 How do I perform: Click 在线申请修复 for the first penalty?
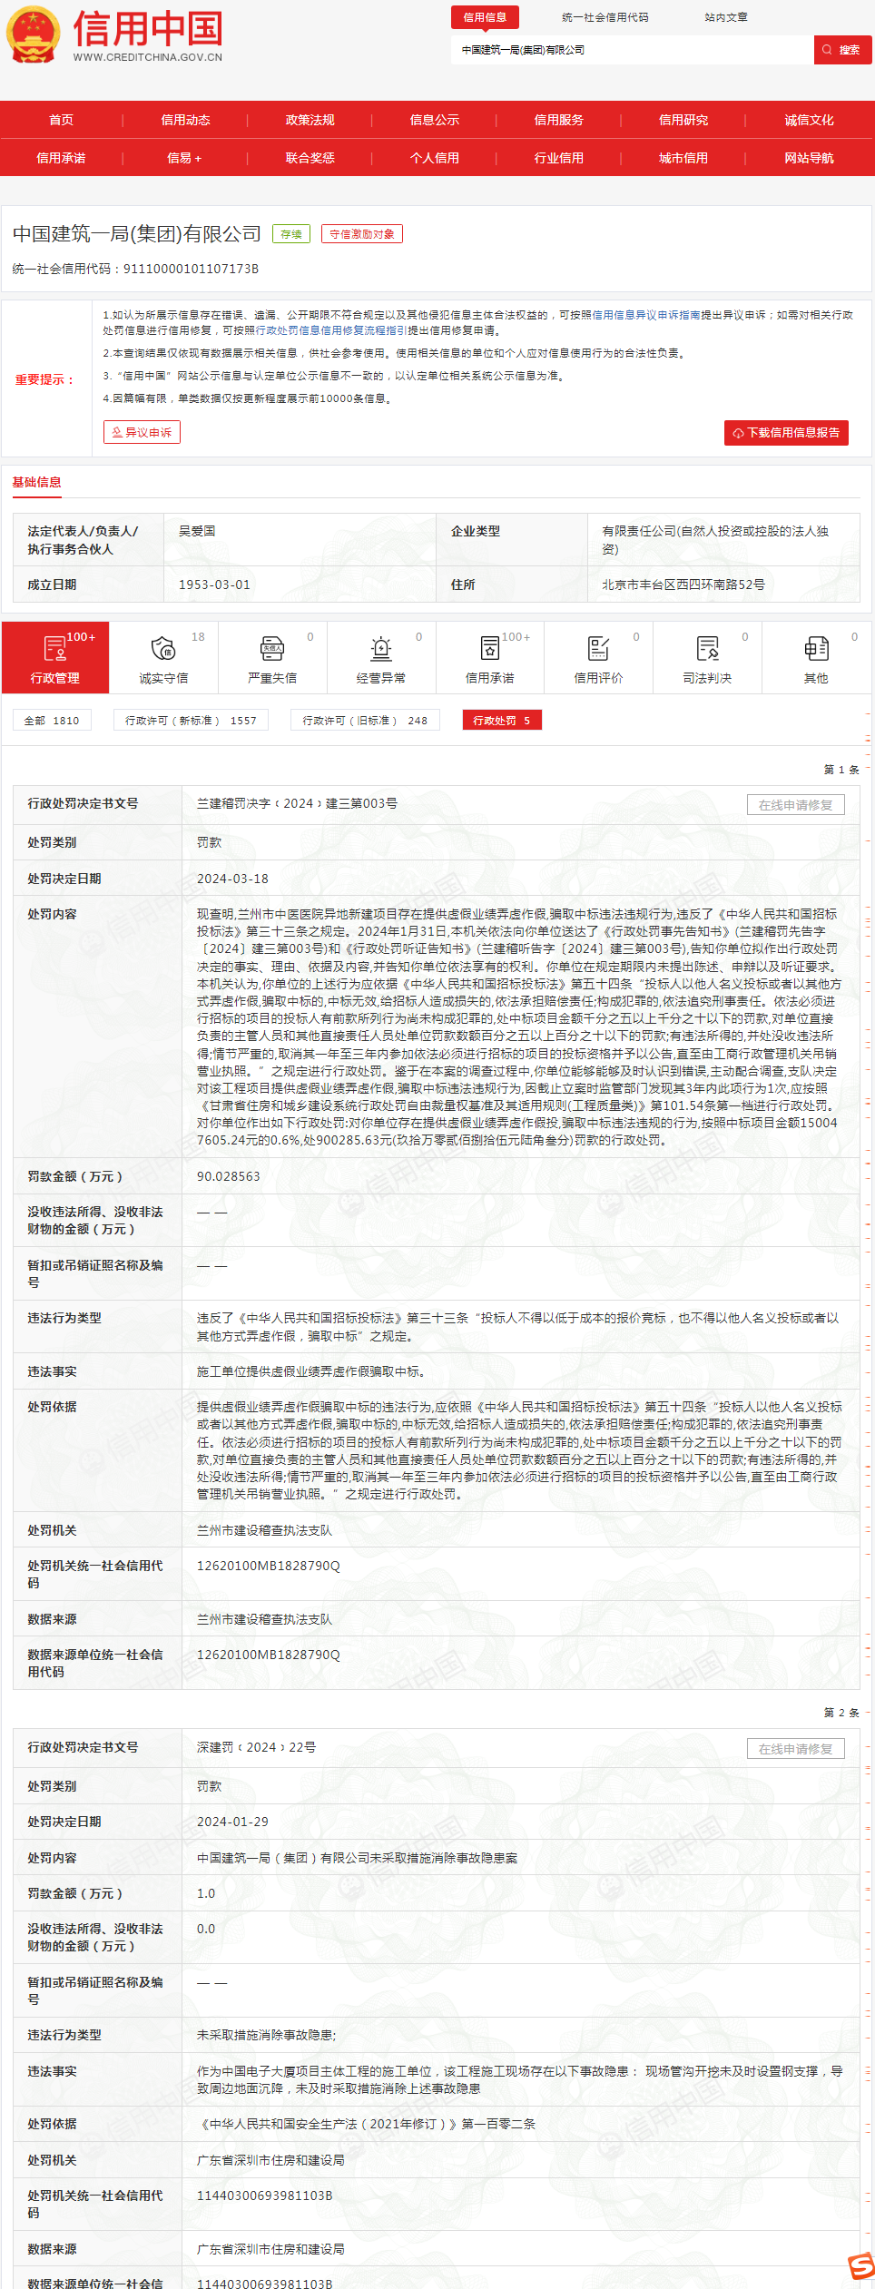796,805
